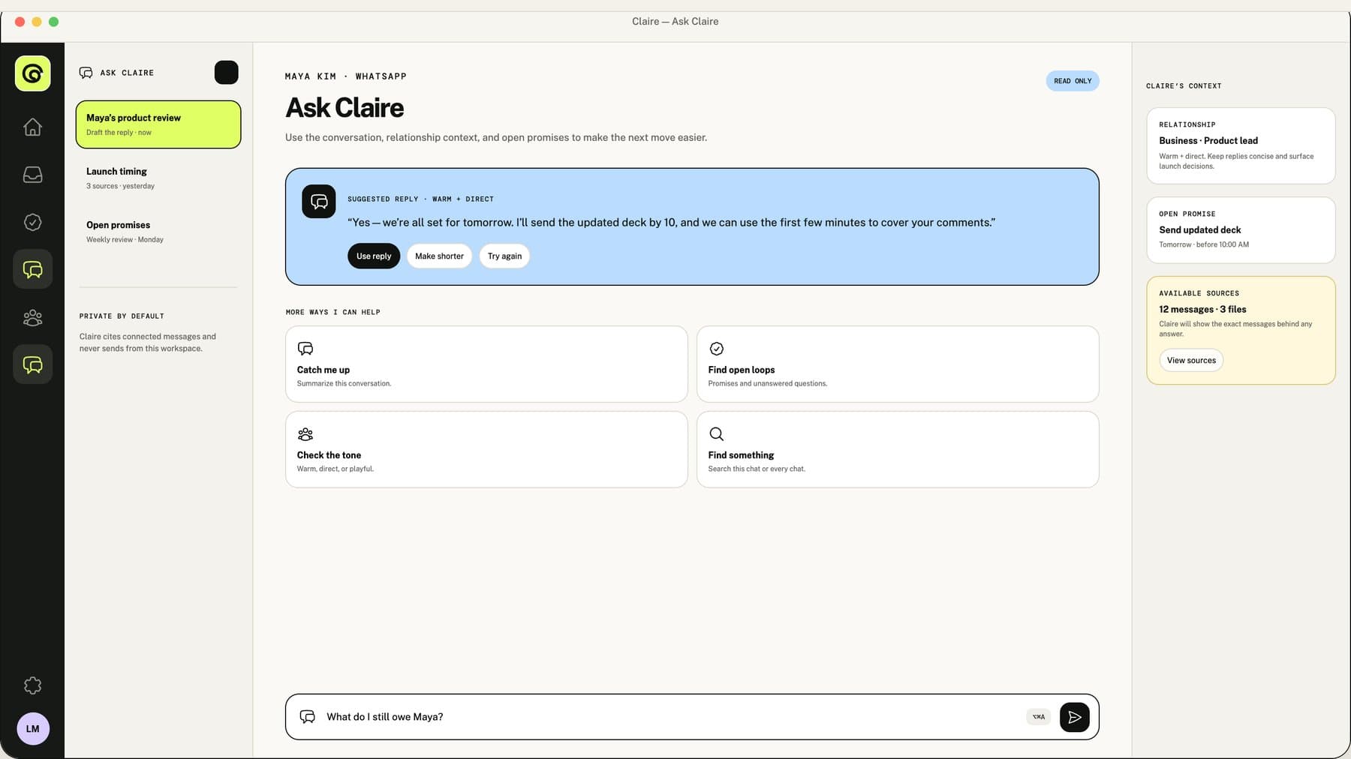Open the Launch timing thread
Image resolution: width=1351 pixels, height=759 pixels.
[x=158, y=178]
